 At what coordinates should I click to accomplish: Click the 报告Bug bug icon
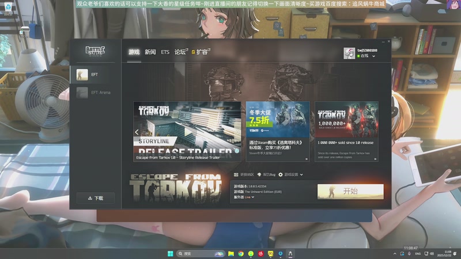tap(259, 174)
